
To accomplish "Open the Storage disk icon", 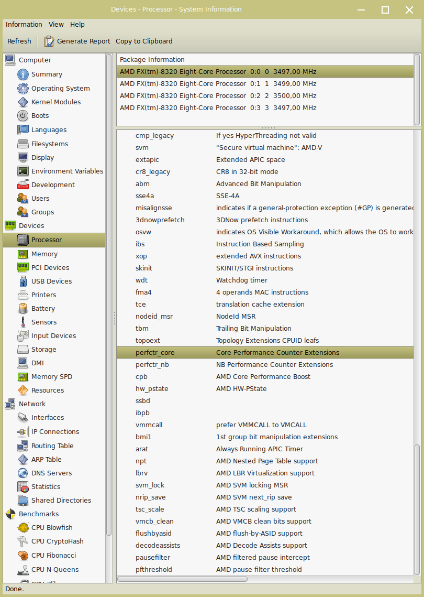I will click(x=23, y=350).
